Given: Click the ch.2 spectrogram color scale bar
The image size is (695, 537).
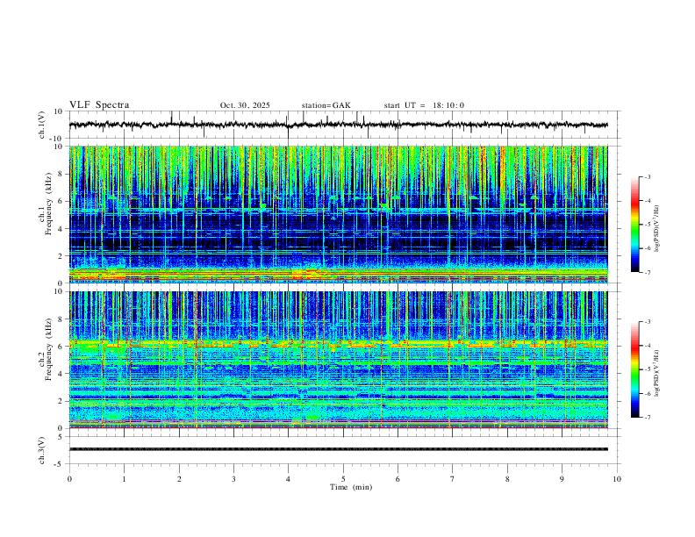Looking at the screenshot, I should [x=634, y=369].
